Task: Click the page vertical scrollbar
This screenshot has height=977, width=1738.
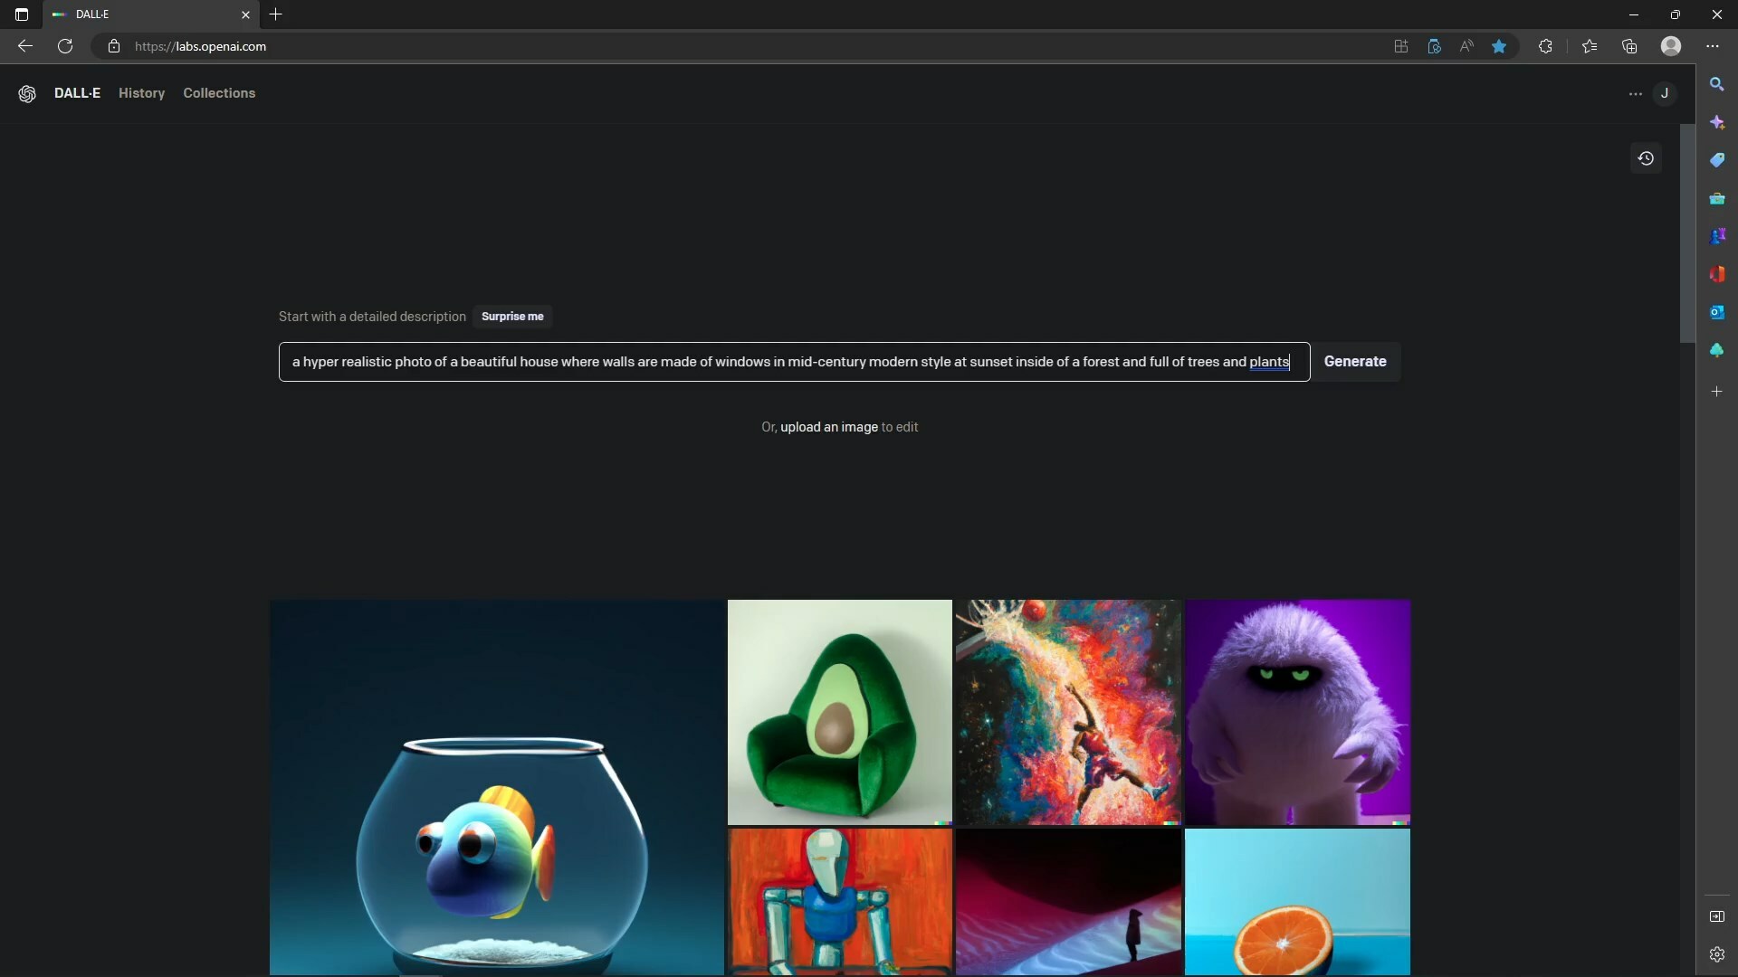Action: point(1687,233)
